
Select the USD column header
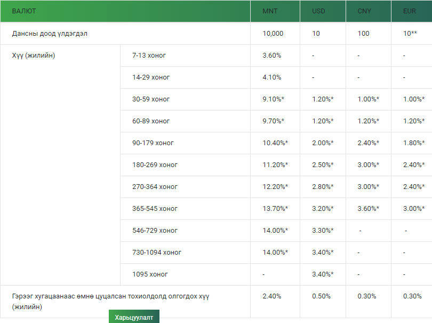pos(323,11)
